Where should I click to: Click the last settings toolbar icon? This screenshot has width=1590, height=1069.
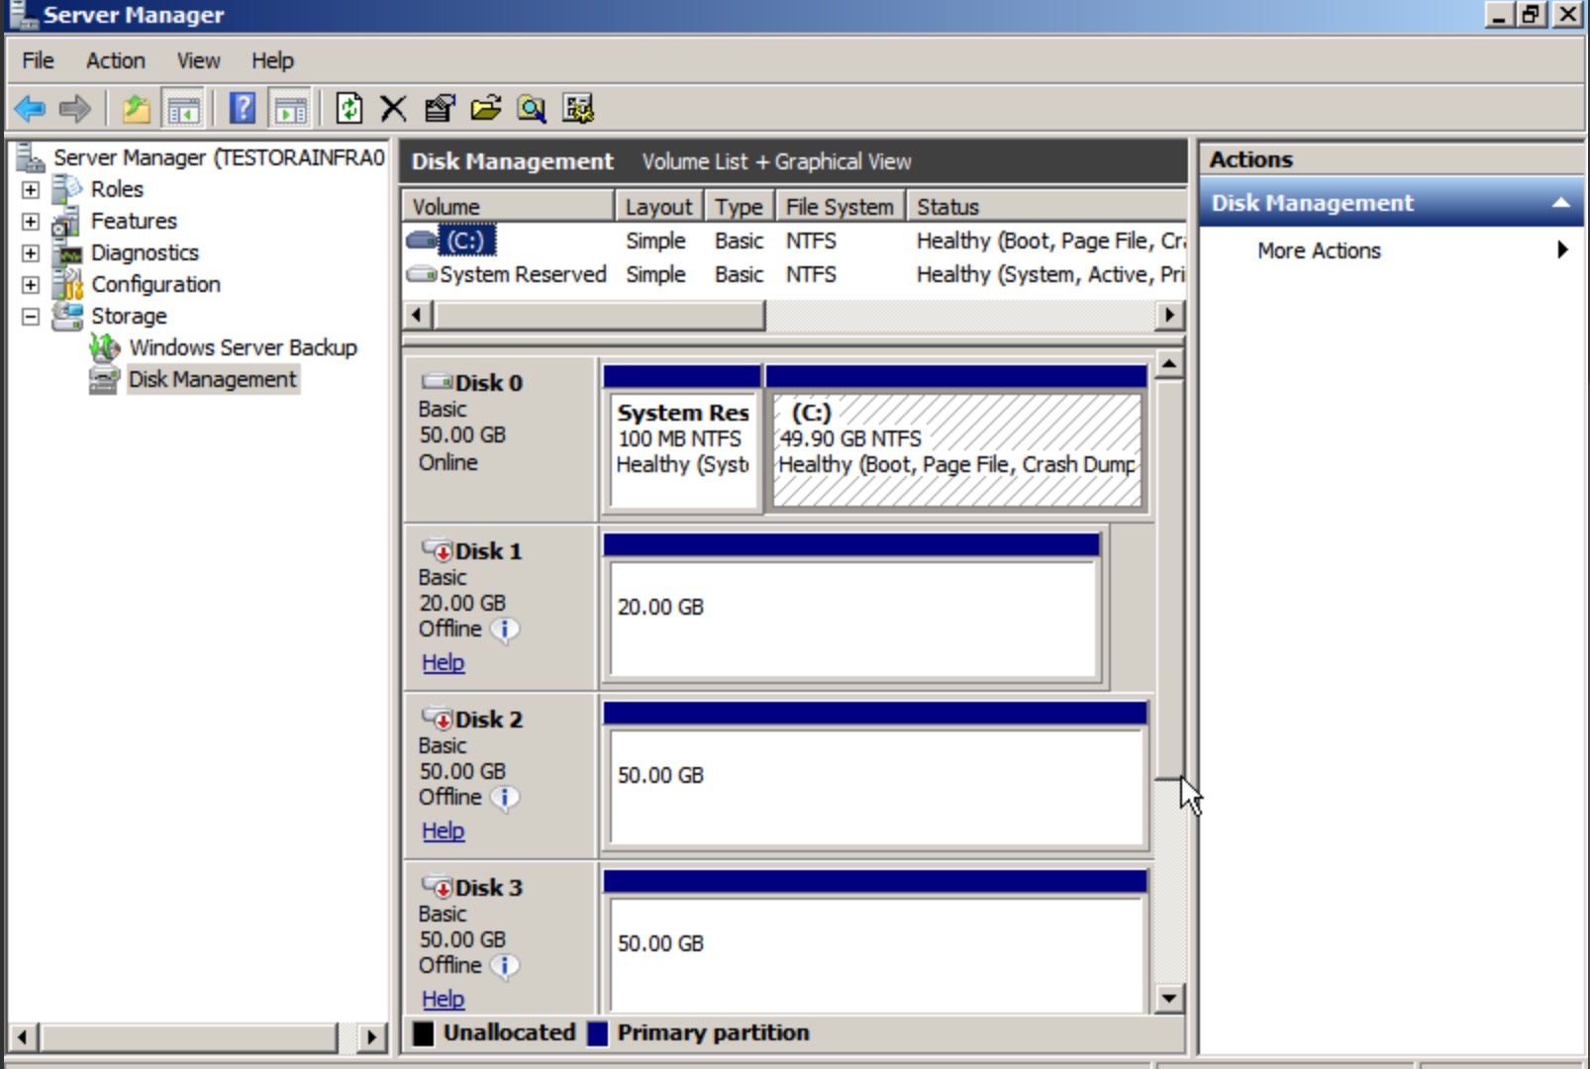(578, 108)
